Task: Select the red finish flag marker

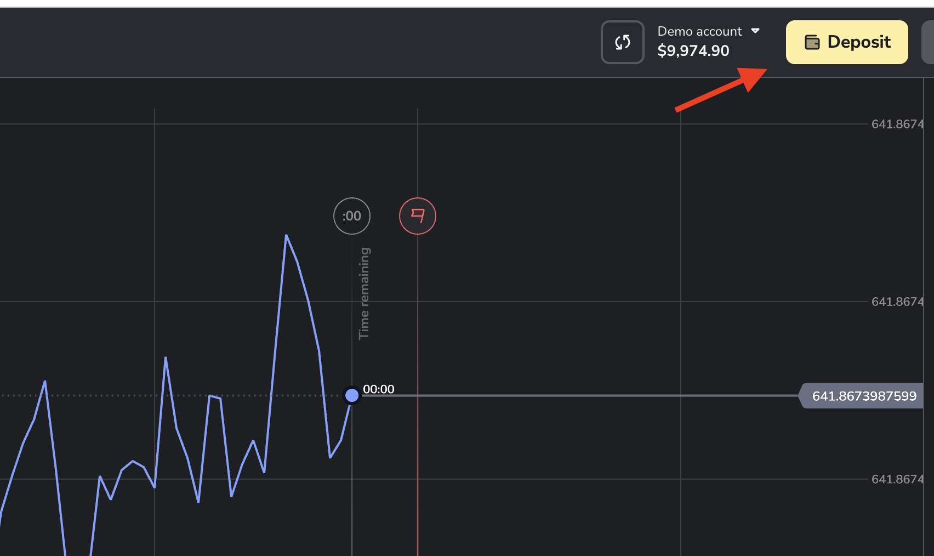Action: click(x=418, y=216)
